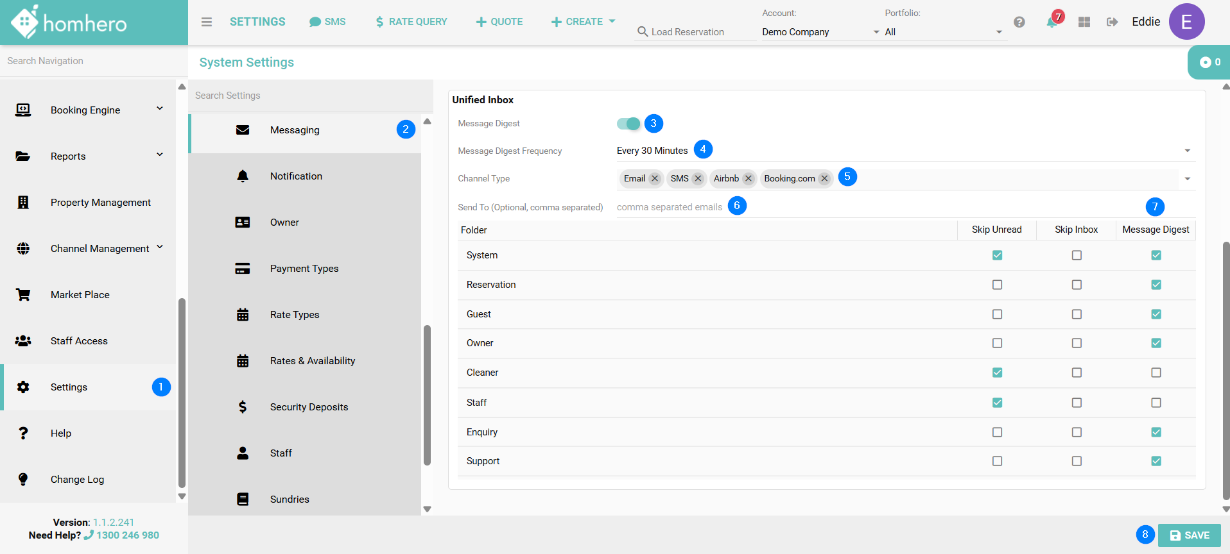Click the hamburger menu icon
Image resolution: width=1230 pixels, height=554 pixels.
coord(206,22)
